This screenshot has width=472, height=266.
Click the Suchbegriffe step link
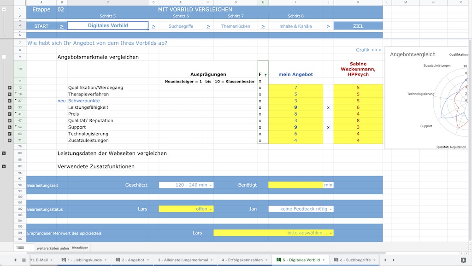coord(181,26)
